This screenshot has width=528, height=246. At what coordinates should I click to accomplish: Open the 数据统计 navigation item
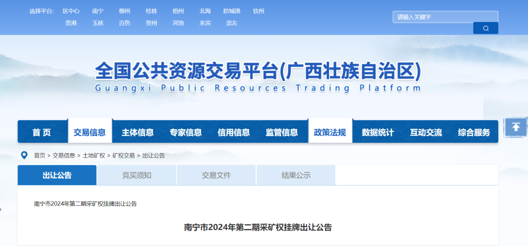click(x=377, y=132)
